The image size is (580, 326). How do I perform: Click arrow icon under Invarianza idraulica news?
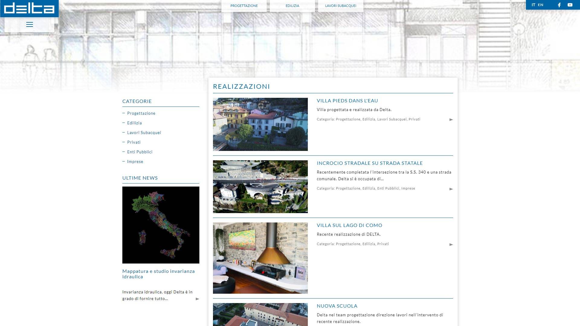tap(197, 299)
